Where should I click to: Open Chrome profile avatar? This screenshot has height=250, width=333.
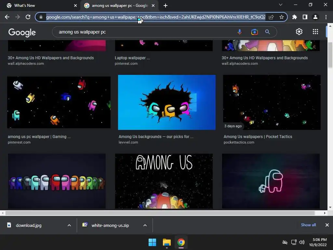[x=315, y=17]
